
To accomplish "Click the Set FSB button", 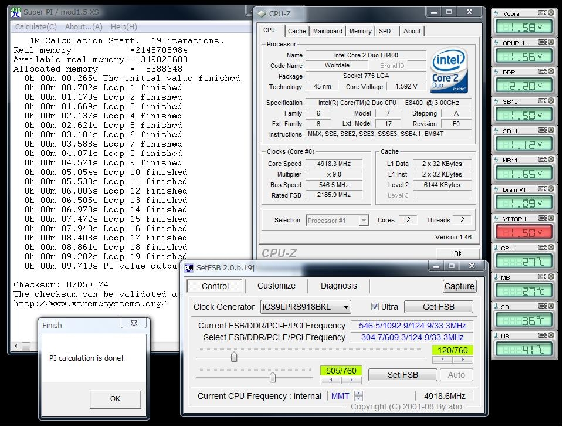I will tap(402, 375).
